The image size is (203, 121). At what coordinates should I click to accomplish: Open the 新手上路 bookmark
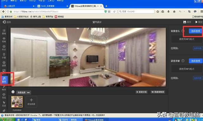pyautogui.click(x=36, y=17)
